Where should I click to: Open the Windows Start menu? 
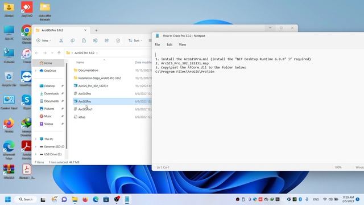tap(8, 199)
